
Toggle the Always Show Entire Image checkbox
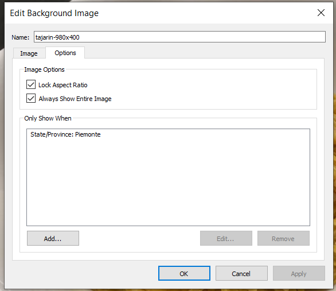31,98
